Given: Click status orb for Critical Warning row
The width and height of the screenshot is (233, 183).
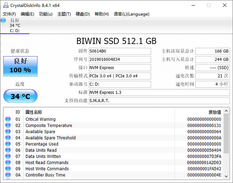Looking at the screenshot, I should pyautogui.click(x=8, y=119).
